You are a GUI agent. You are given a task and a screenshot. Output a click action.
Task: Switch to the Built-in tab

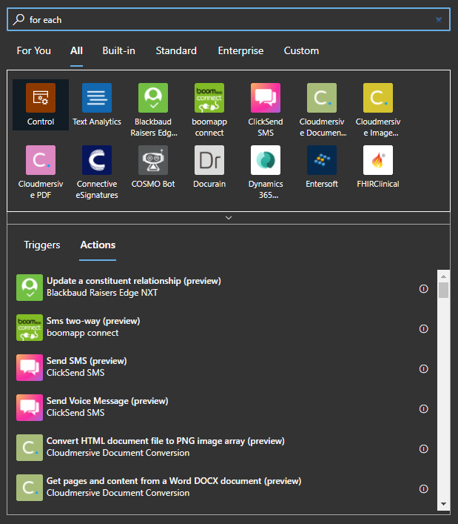(118, 51)
